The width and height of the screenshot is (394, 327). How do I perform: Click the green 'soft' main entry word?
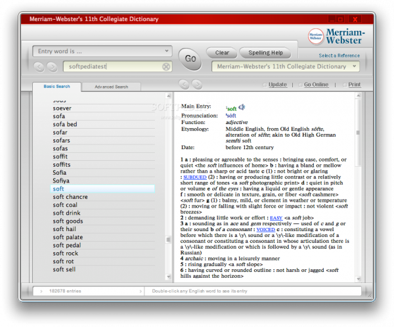pos(231,108)
